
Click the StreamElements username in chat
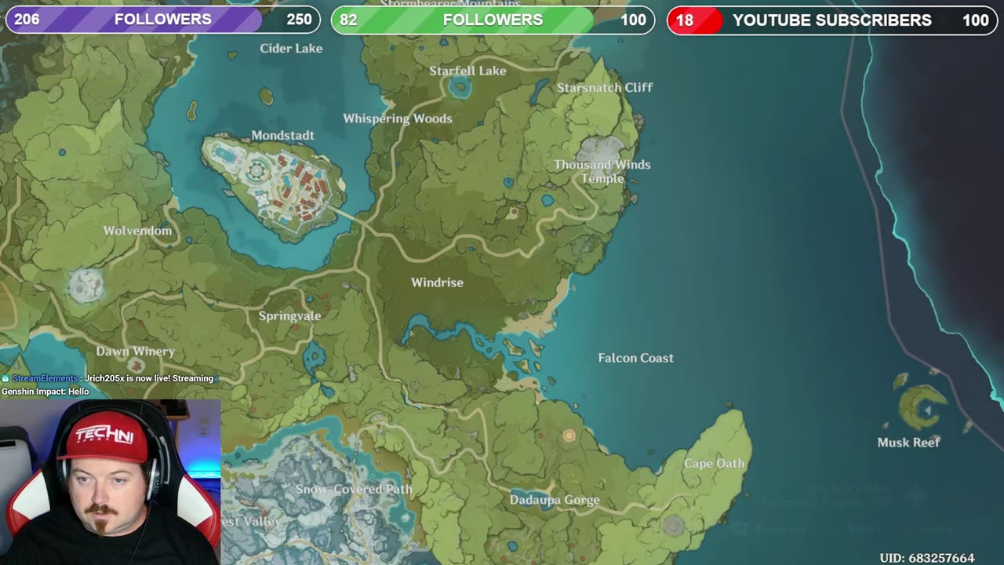(45, 378)
